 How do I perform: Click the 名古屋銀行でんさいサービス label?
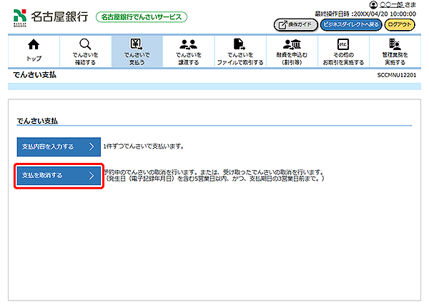(140, 16)
